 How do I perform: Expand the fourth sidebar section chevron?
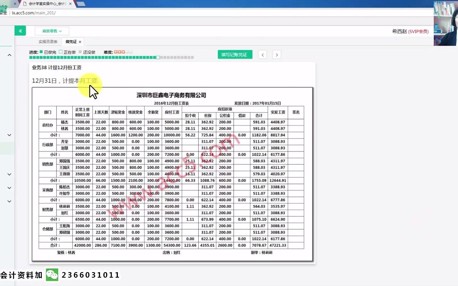(x=9, y=188)
